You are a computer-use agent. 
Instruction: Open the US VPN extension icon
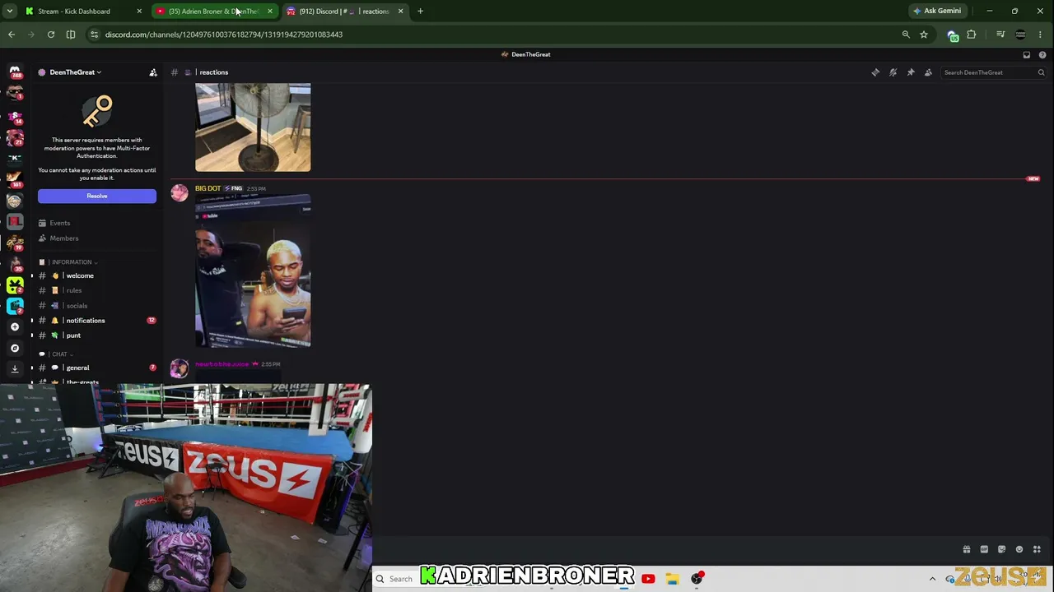coord(953,35)
